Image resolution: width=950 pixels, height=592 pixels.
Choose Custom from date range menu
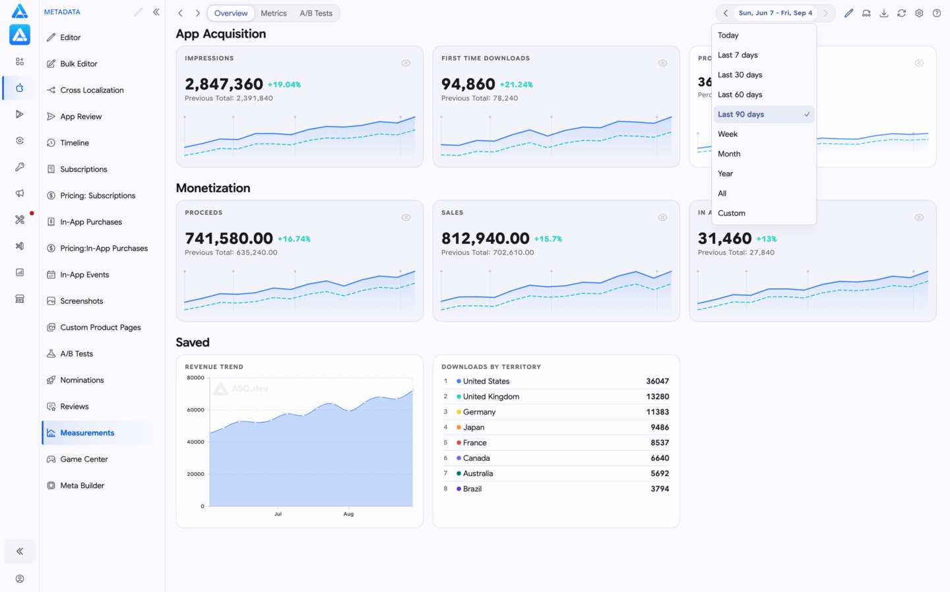[x=764, y=214]
